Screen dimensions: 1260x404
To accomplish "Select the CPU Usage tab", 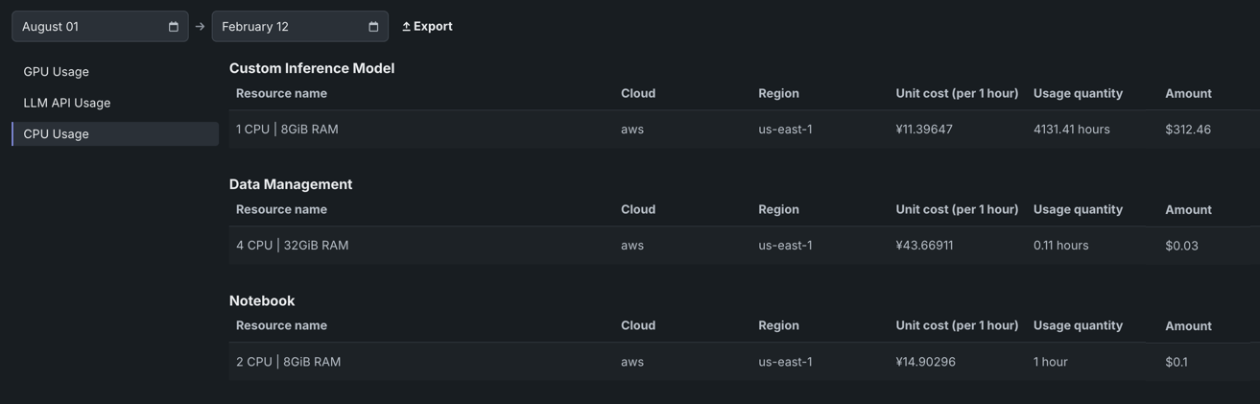I will (57, 134).
